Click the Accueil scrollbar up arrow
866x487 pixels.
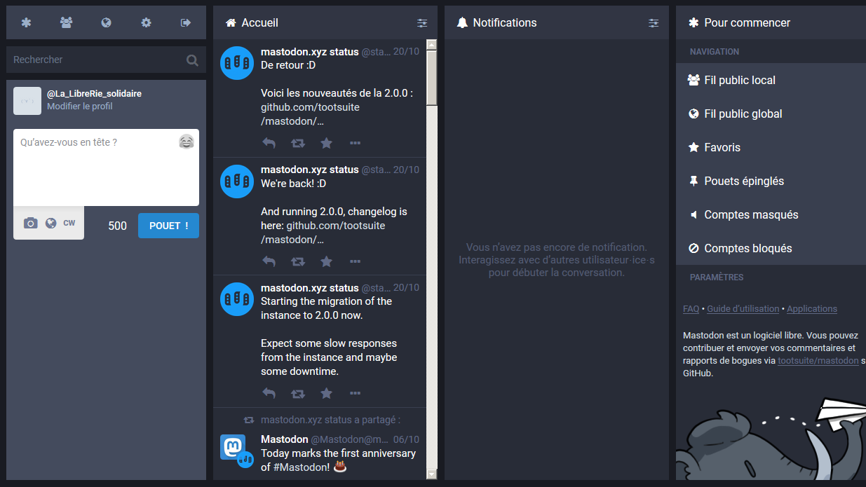[431, 44]
